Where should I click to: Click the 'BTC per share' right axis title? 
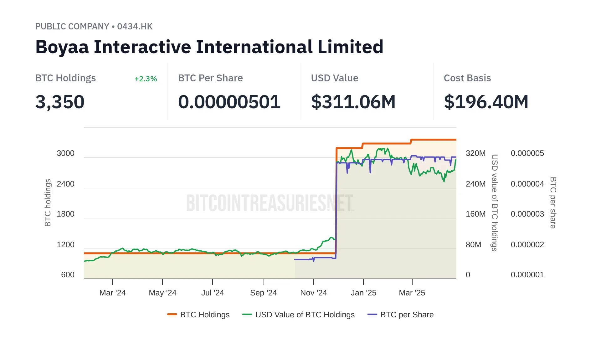pos(553,203)
